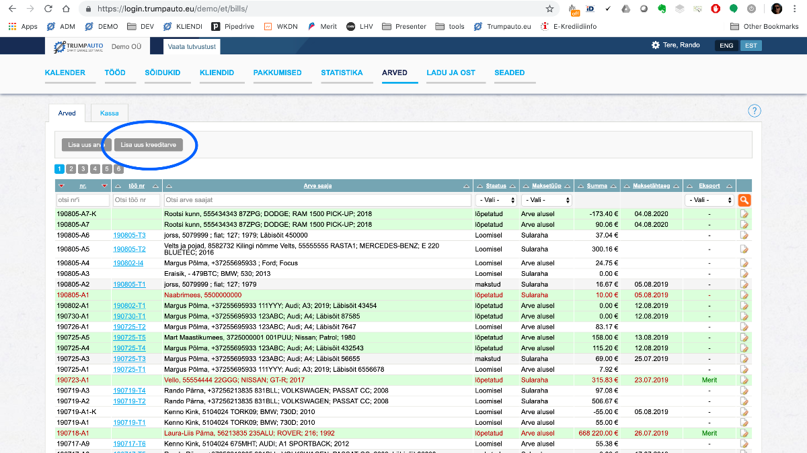This screenshot has height=453, width=807.
Task: Open the STATISTIKA menu item
Action: pos(342,72)
